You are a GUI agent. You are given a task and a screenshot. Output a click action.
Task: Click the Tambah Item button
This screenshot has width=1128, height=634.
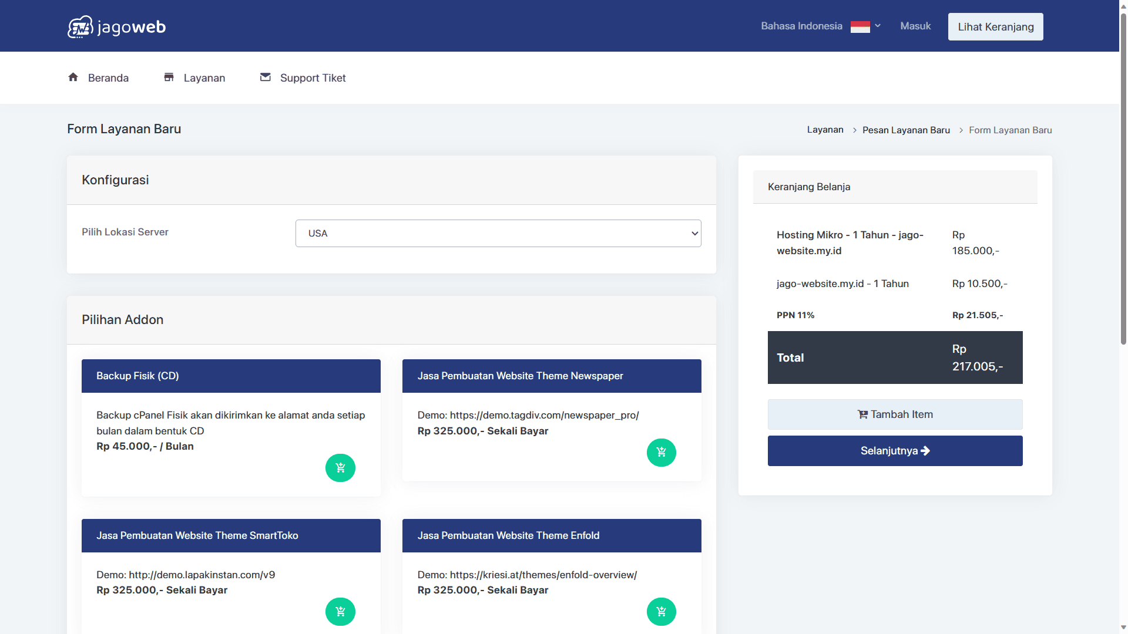(x=895, y=414)
